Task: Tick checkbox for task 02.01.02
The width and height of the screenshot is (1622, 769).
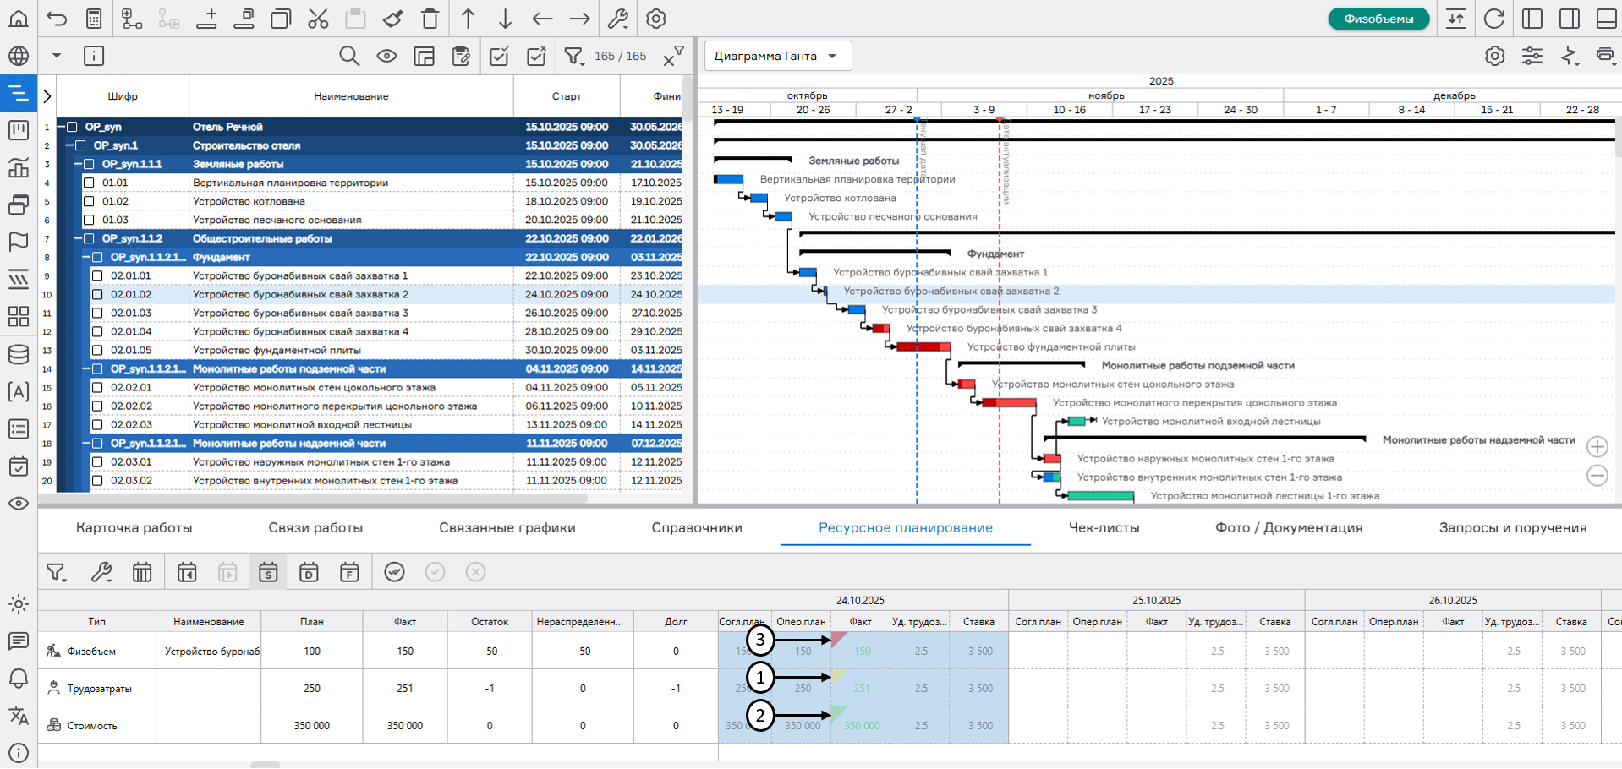Action: tap(97, 294)
